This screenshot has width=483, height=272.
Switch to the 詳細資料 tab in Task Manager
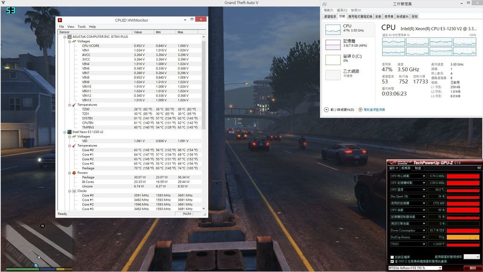(402, 17)
